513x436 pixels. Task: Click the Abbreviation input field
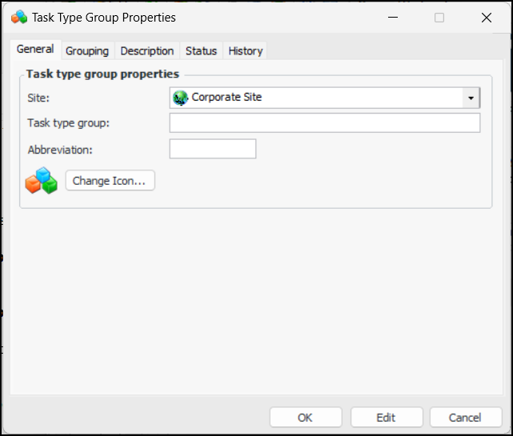tap(213, 149)
